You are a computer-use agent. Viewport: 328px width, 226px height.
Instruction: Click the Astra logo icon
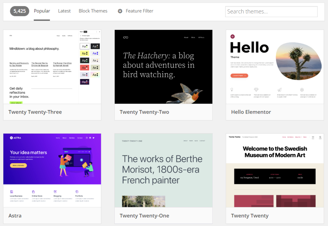pyautogui.click(x=11, y=137)
